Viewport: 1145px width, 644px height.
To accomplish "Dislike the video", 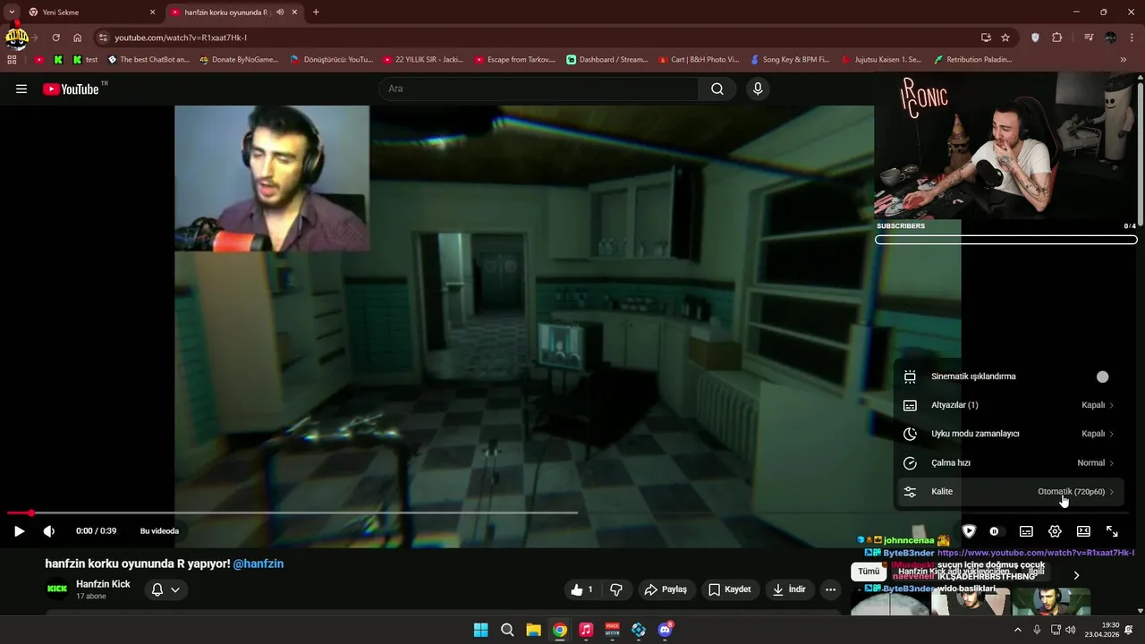I will click(x=616, y=589).
